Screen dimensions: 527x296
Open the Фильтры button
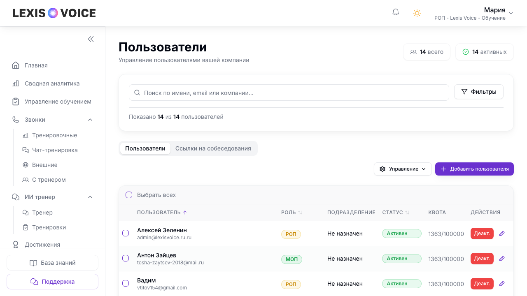point(479,92)
